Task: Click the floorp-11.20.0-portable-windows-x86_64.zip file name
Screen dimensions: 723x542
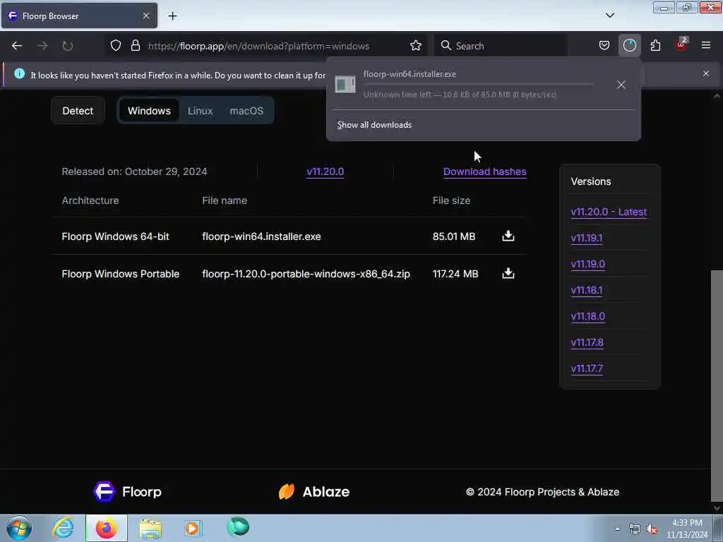Action: click(x=306, y=274)
